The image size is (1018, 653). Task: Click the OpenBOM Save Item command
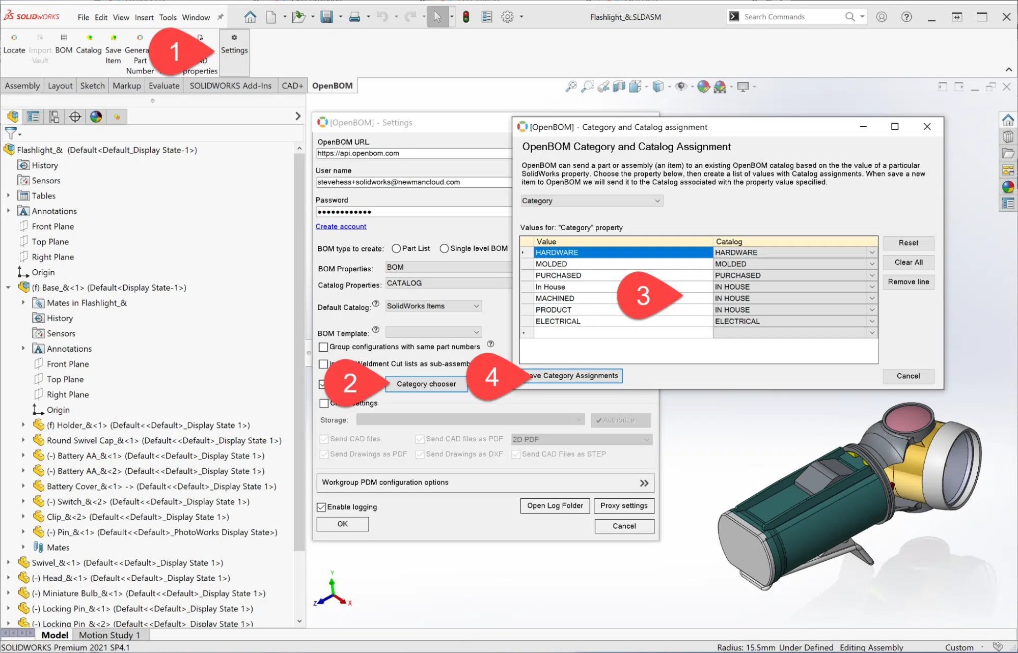coord(113,50)
